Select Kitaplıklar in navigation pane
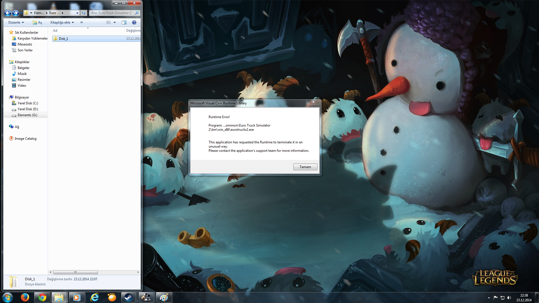 point(22,62)
